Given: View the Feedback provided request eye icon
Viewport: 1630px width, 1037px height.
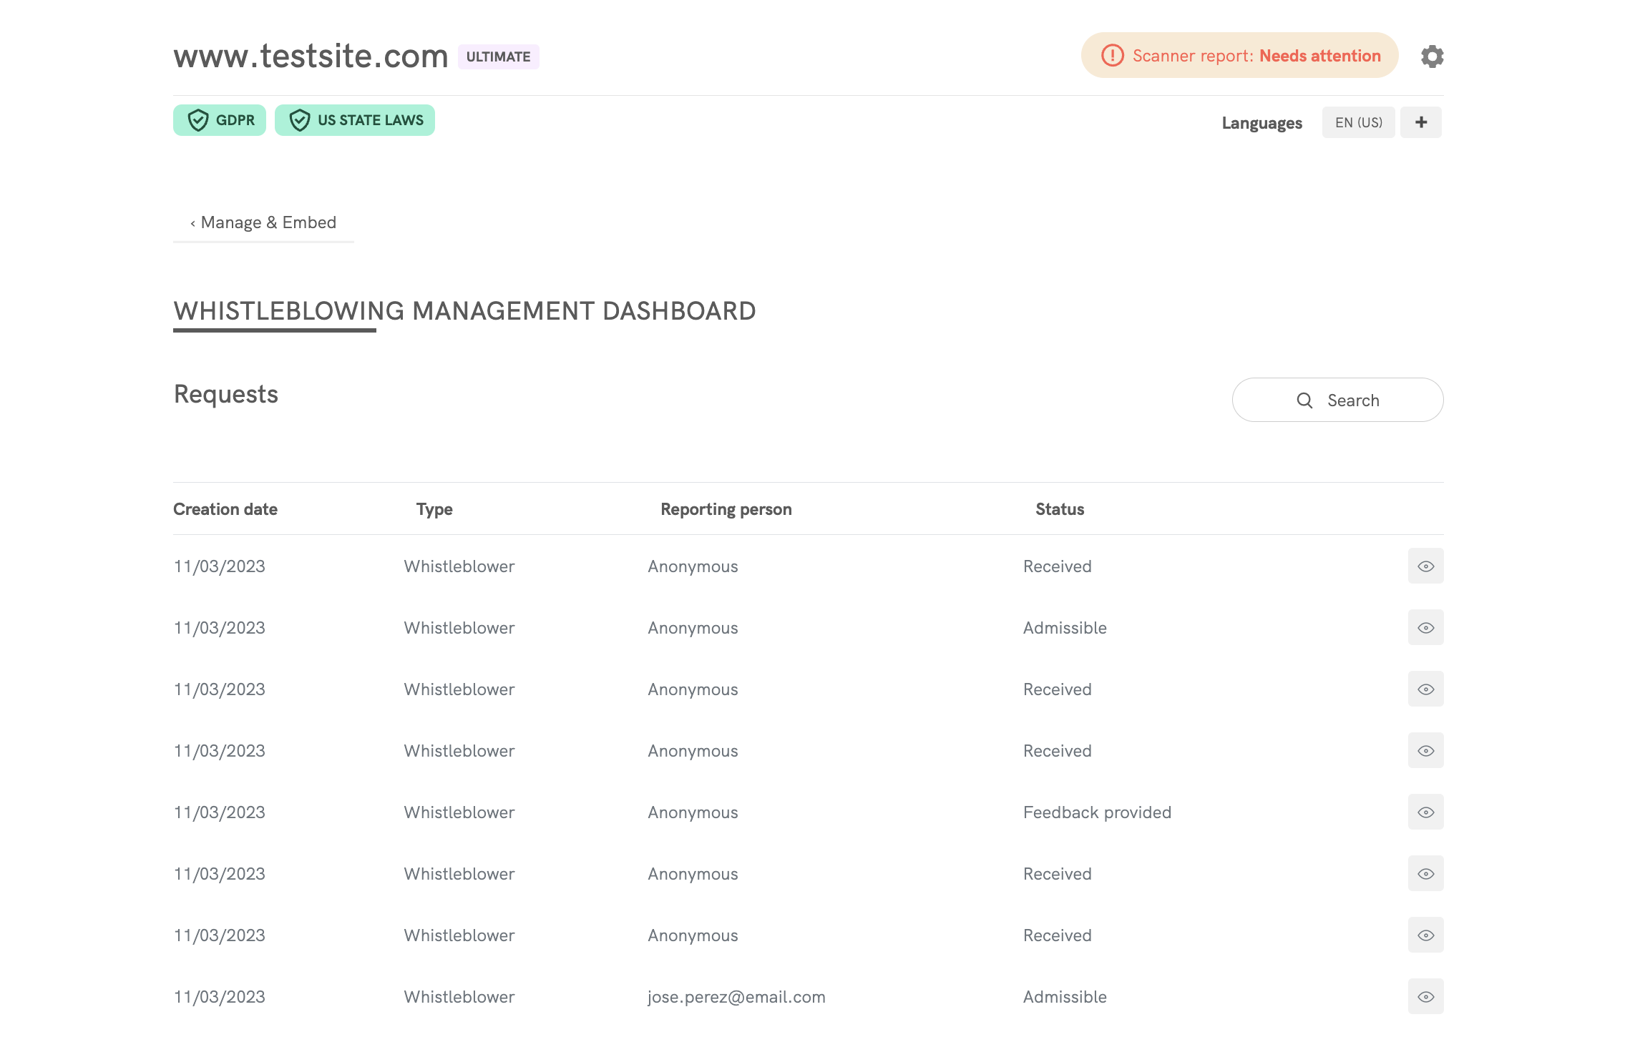Looking at the screenshot, I should pos(1425,812).
